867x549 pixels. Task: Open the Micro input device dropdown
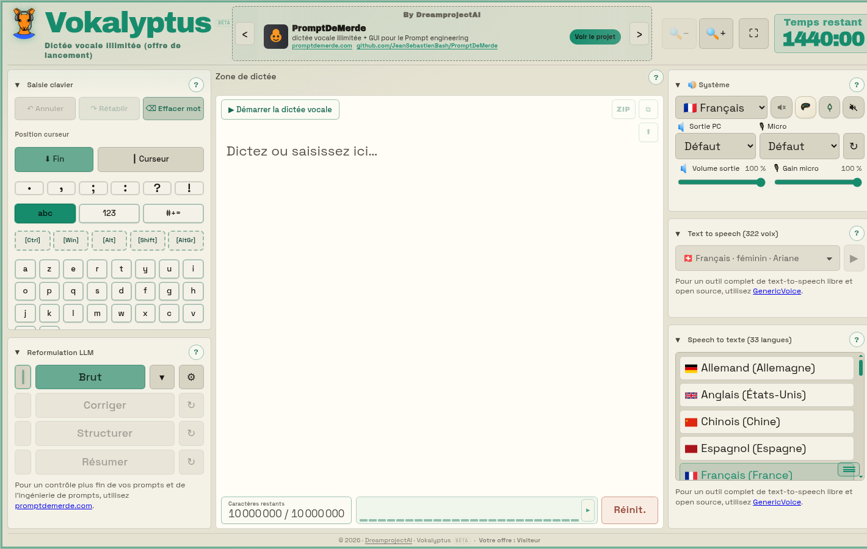[800, 146]
